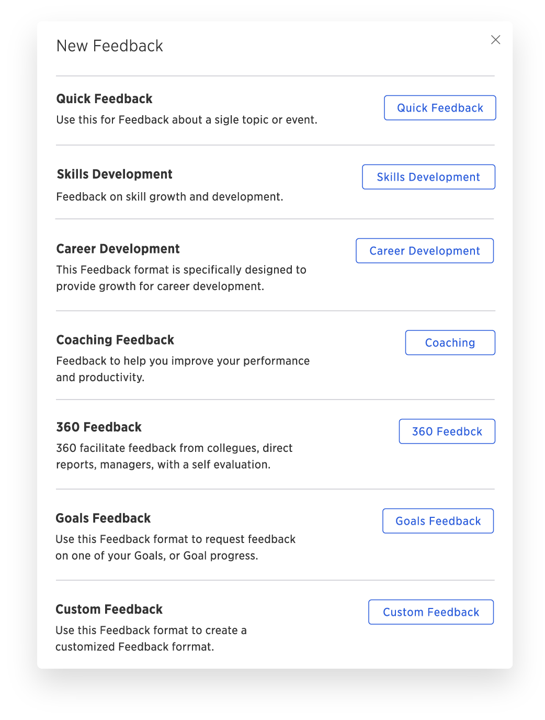Click the description about customized Feedback forrmat
This screenshot has width=545, height=720.
point(151,638)
